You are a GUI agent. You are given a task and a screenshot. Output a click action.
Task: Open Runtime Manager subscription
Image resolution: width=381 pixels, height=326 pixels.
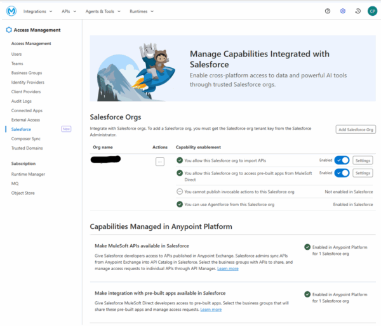[28, 174]
